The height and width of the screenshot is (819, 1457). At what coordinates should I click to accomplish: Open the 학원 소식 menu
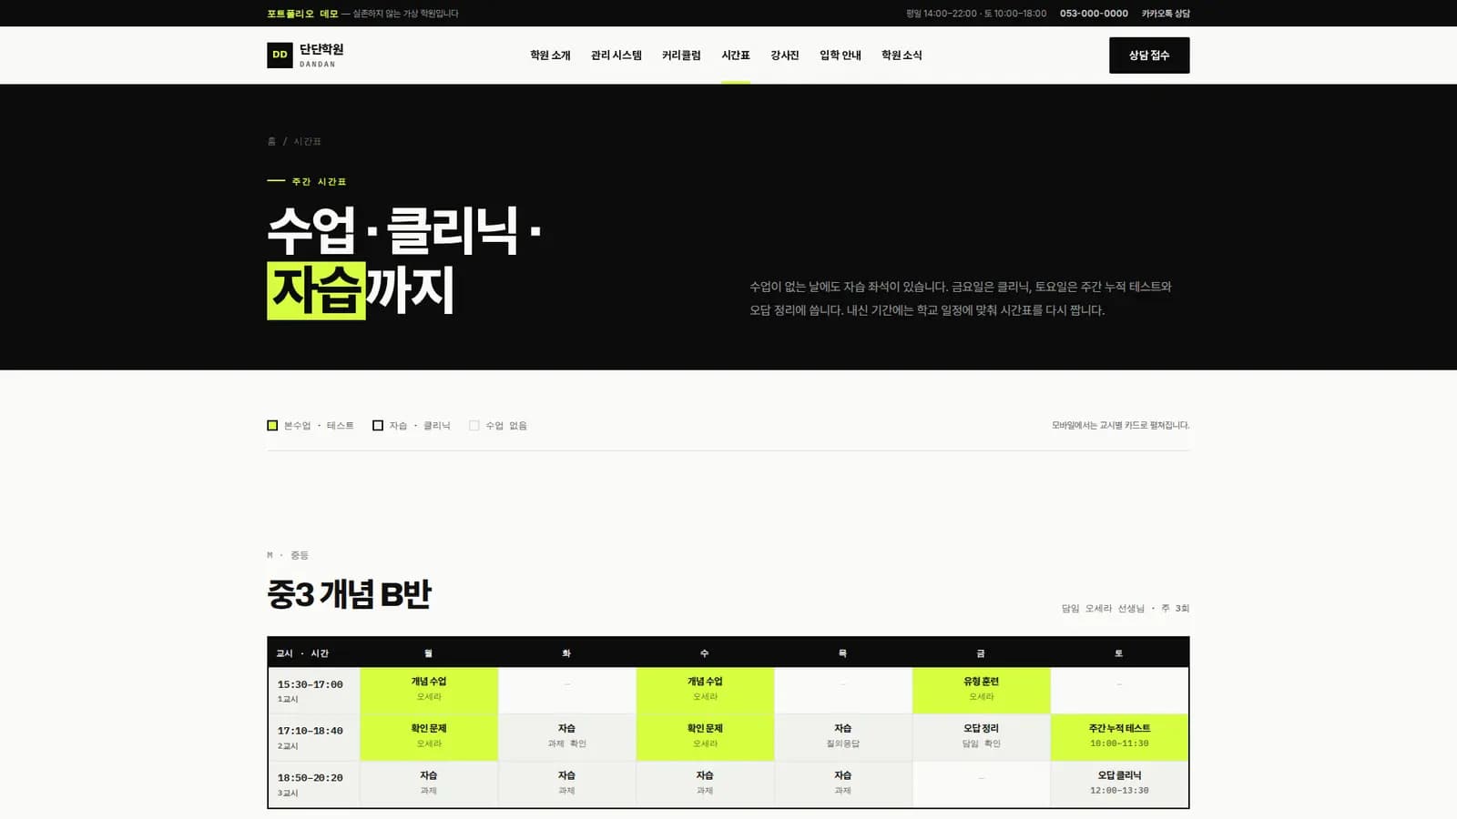point(902,56)
